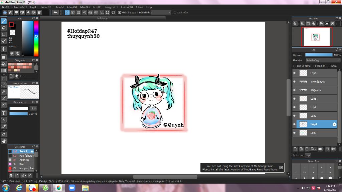
Task: Select the Text tool
Action: click(x=4, y=113)
